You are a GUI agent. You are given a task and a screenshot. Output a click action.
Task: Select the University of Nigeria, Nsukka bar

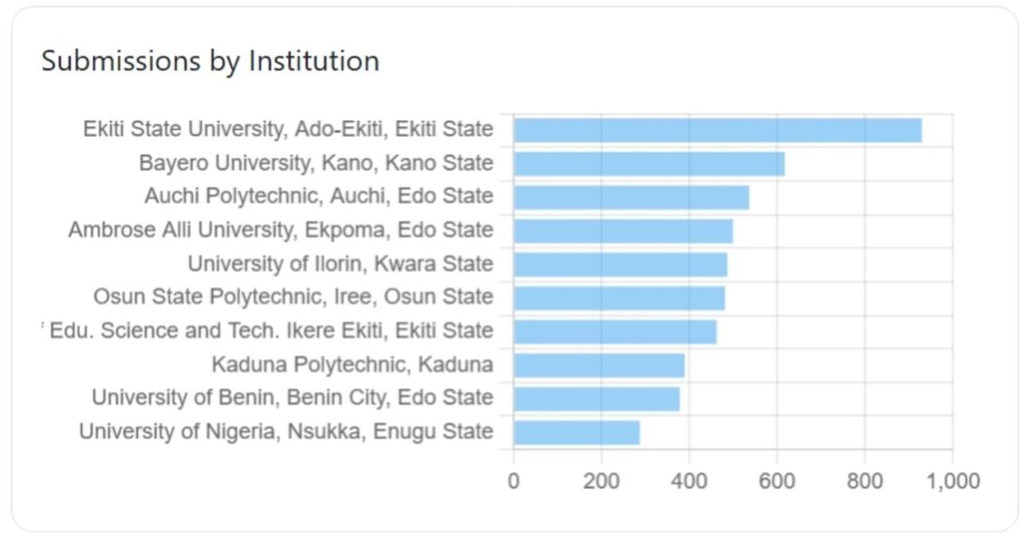[x=576, y=432]
